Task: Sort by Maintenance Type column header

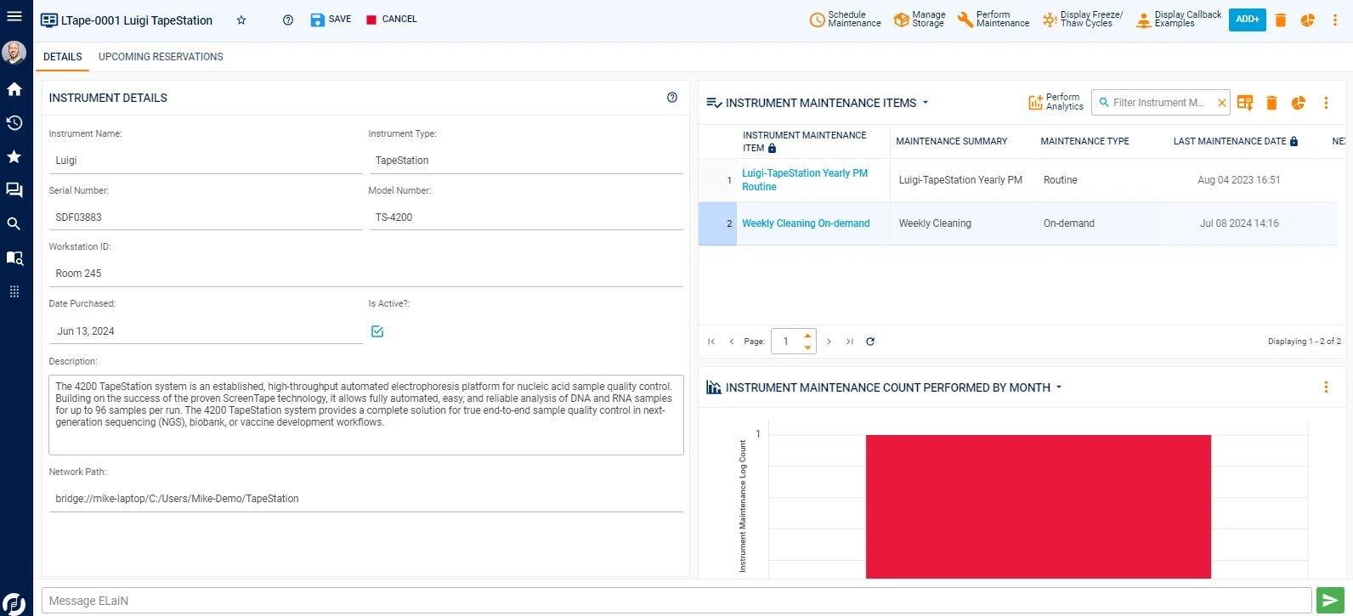Action: [1084, 141]
